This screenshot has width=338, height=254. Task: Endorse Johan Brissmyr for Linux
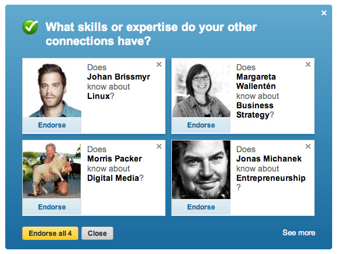(52, 125)
